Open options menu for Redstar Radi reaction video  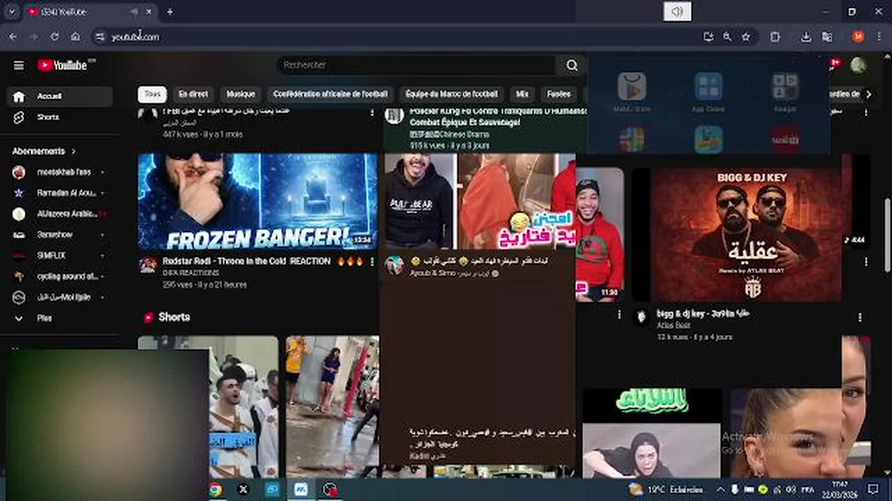[371, 262]
